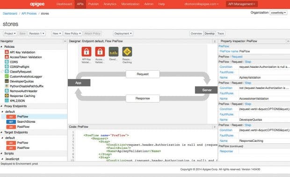Open the Project dropdown
This screenshot has width=290, height=177.
tap(10, 34)
